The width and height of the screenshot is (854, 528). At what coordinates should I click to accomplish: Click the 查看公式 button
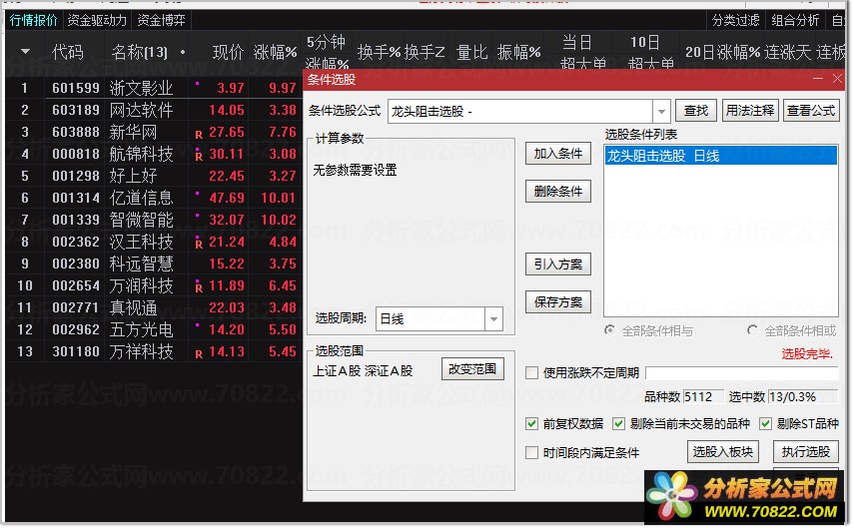811,111
